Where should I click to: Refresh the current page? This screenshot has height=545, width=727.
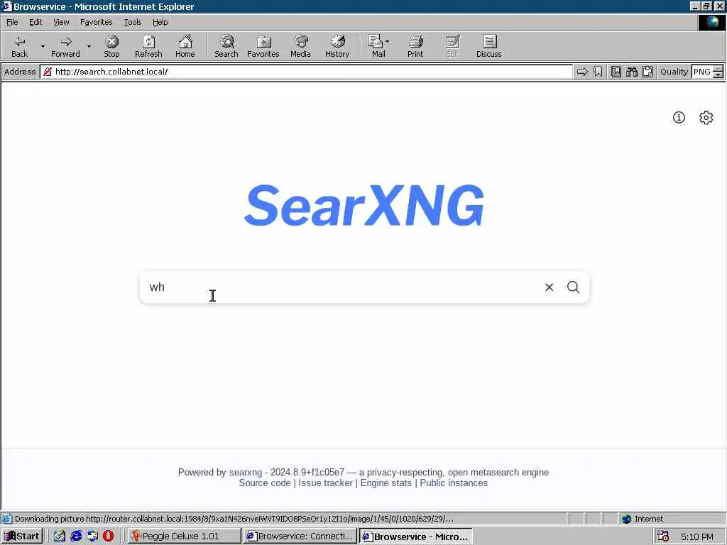click(x=148, y=46)
